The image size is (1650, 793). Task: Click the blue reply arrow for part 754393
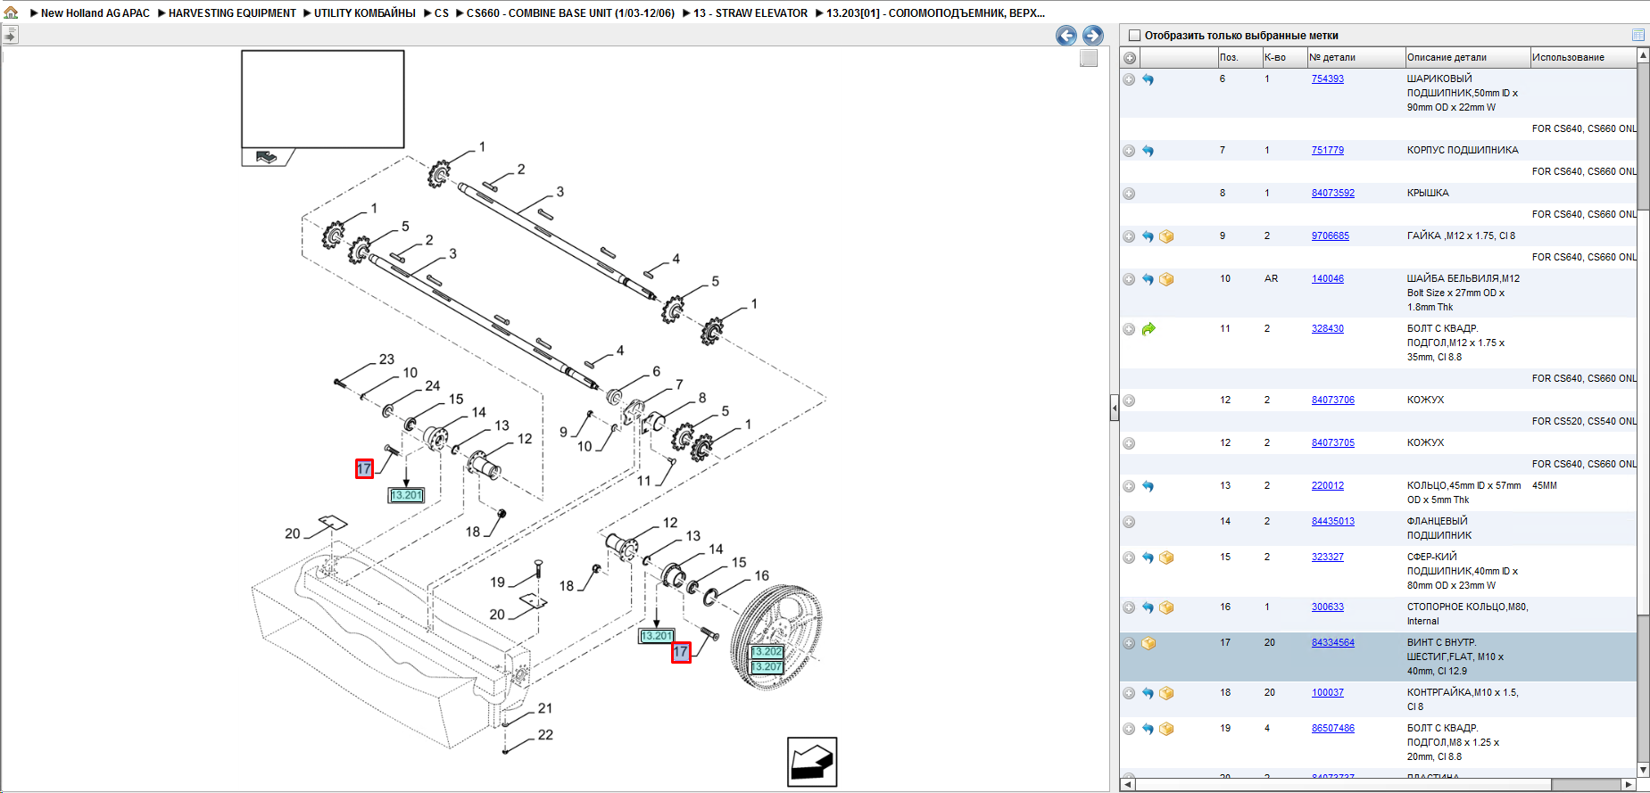[x=1148, y=79]
